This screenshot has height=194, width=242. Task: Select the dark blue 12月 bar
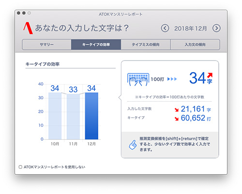click(x=91, y=116)
